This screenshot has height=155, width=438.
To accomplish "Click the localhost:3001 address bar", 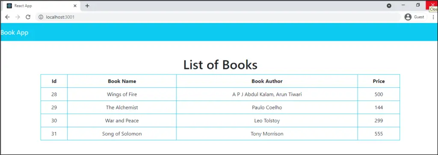I will tap(218, 17).
